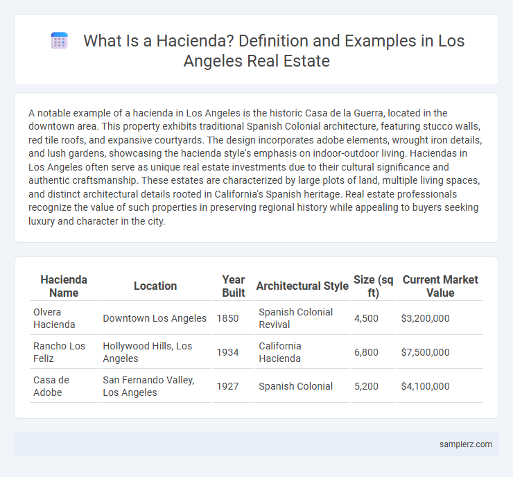Click the Hacienda Name column header
Screen dimensions: 513x477
click(x=64, y=286)
